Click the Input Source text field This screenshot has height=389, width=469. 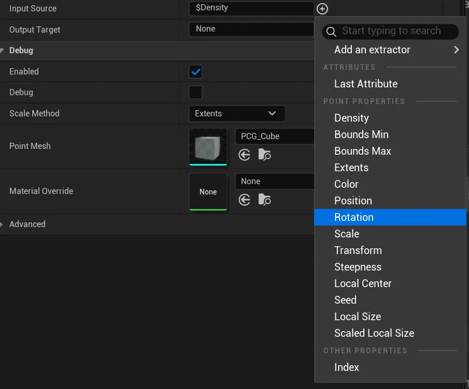[251, 8]
